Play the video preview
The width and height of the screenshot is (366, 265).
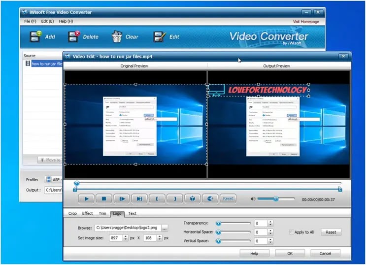[x=86, y=199]
